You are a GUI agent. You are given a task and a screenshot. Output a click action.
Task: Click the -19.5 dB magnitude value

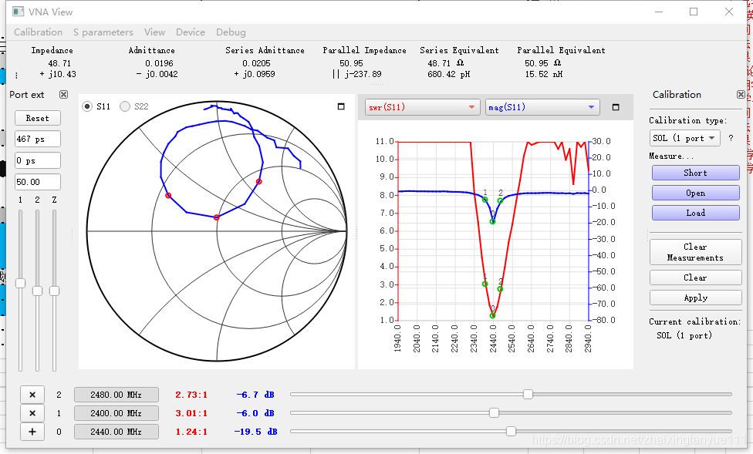(x=256, y=432)
